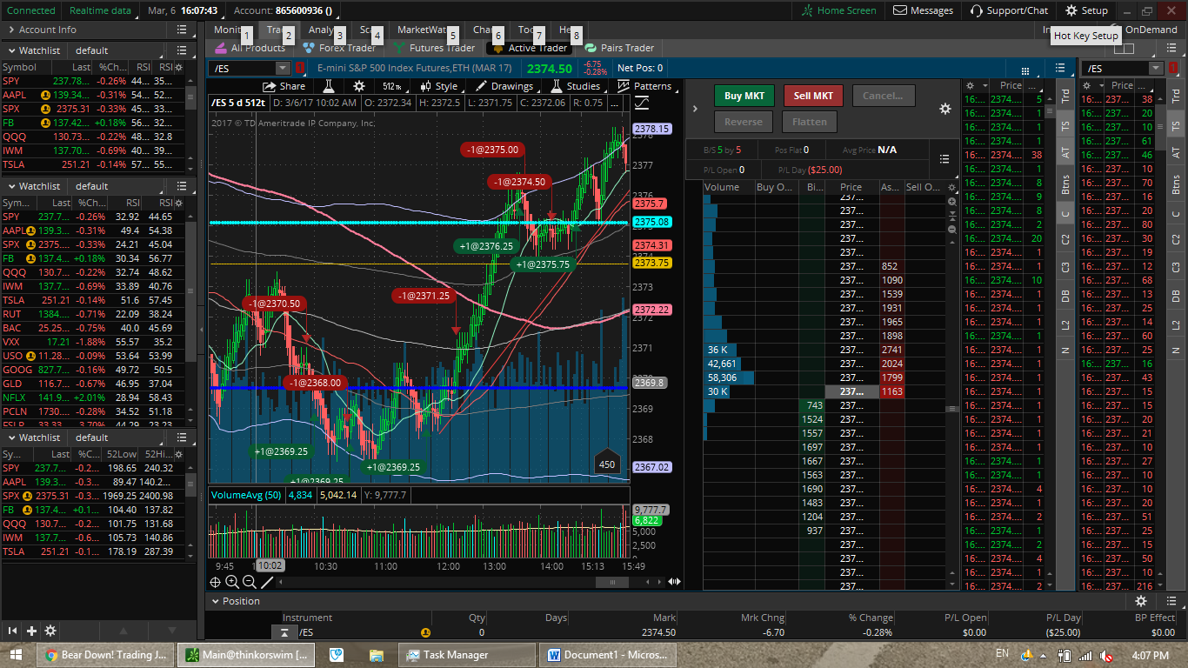Toggle DB in Active Trader side strip

pyautogui.click(x=1066, y=296)
